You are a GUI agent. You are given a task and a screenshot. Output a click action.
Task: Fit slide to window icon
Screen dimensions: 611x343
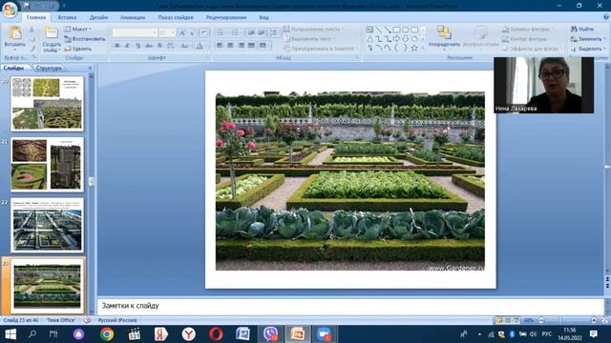604,320
